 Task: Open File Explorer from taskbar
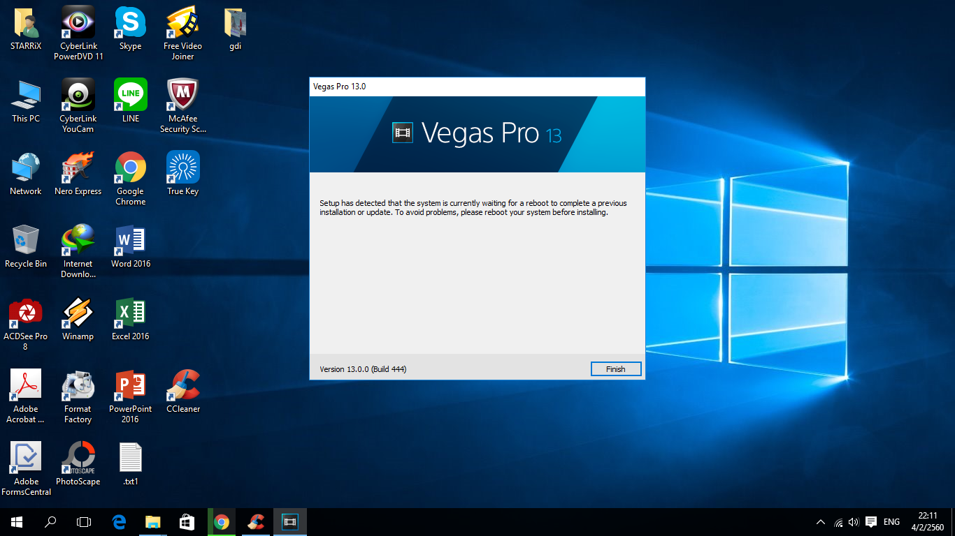pyautogui.click(x=152, y=521)
